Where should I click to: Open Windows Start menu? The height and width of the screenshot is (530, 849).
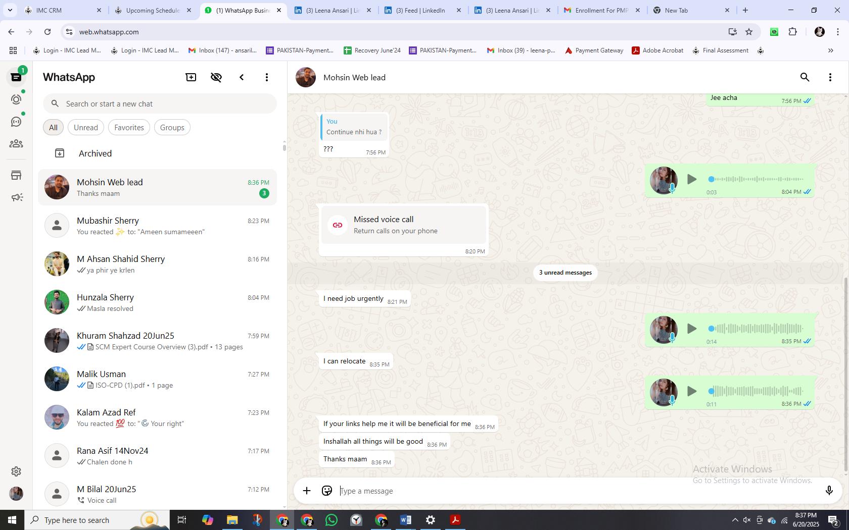coord(12,520)
